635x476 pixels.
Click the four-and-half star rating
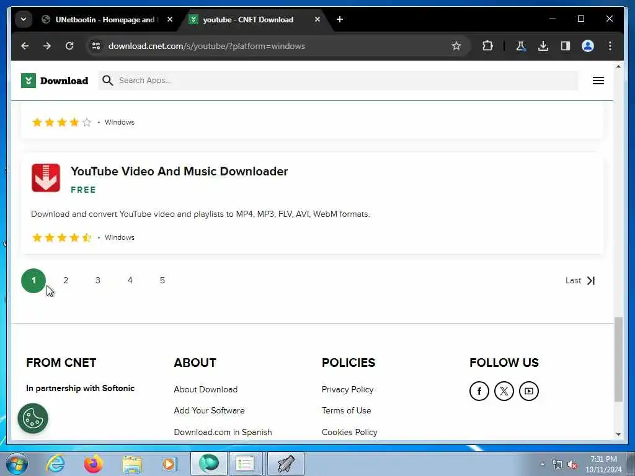61,237
